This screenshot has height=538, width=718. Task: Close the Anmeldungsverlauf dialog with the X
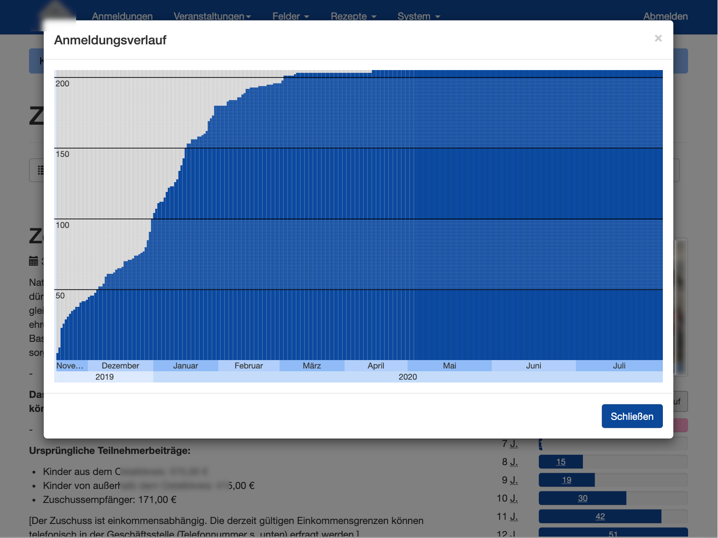coord(658,38)
